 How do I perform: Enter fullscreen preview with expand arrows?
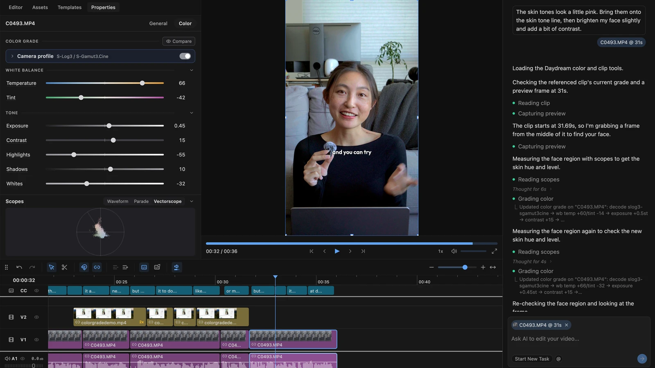(494, 251)
